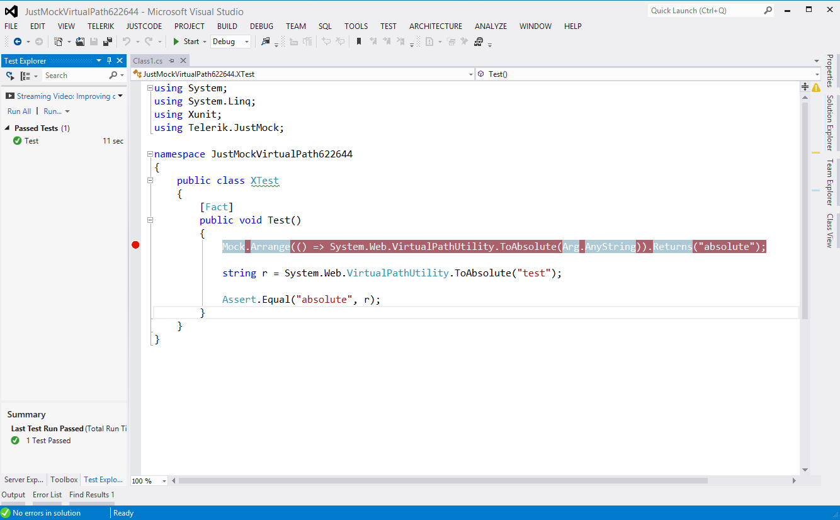
Task: Toggle the red breakpoint on Mock.Arrange line
Action: (135, 245)
